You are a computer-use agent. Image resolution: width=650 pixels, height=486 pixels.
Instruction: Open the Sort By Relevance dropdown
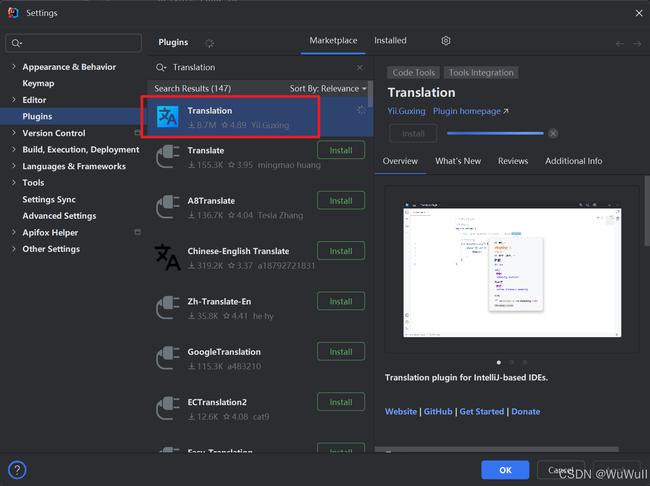coord(328,88)
